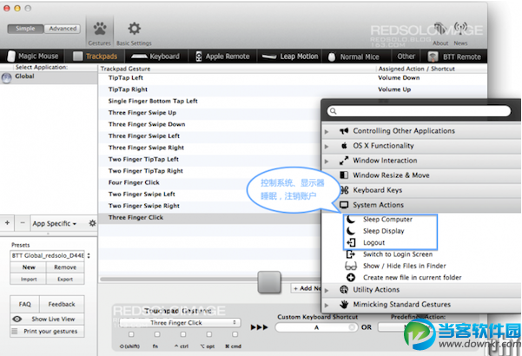Switch to the Other tab

pyautogui.click(x=406, y=56)
